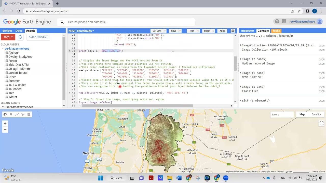Click the search magnifier icon in Earth Engine
Image resolution: width=326 pixels, height=183 pixels.
coord(62,22)
